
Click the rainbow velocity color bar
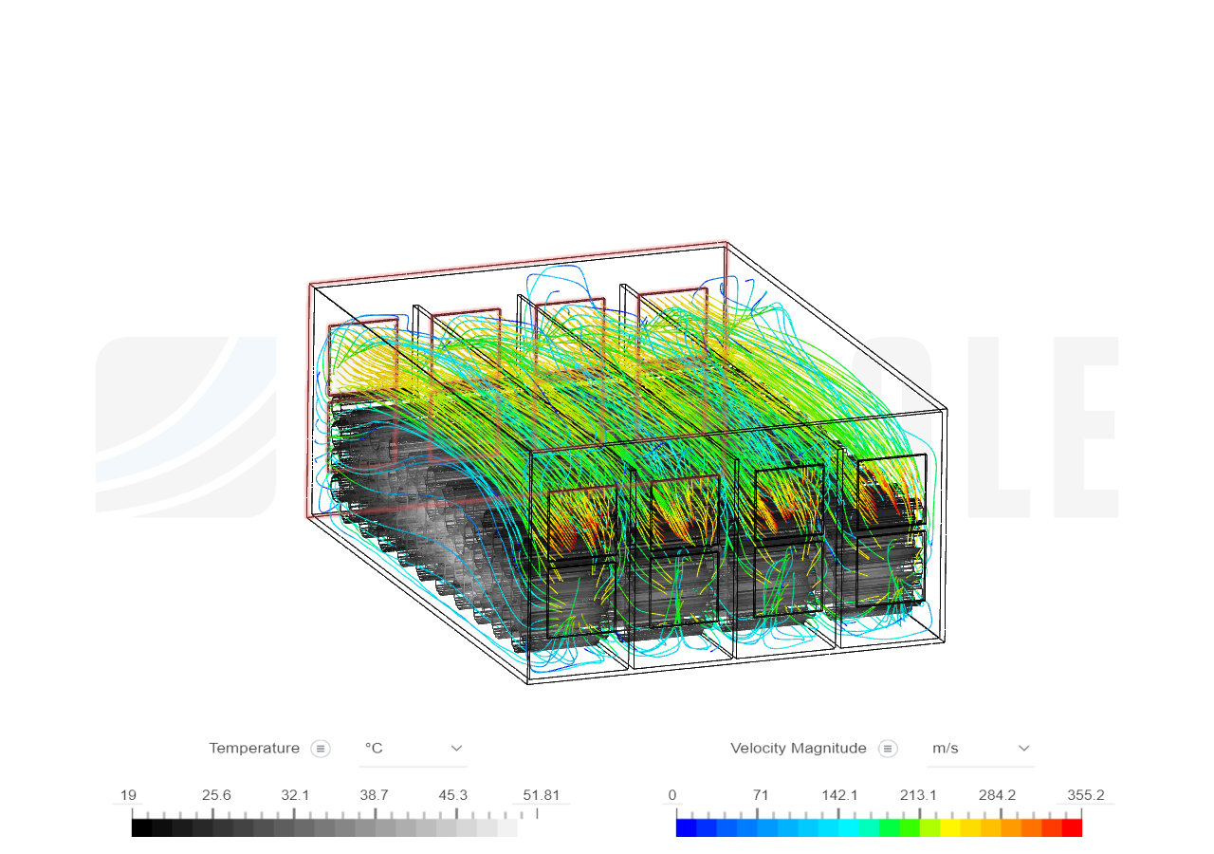coord(879,827)
